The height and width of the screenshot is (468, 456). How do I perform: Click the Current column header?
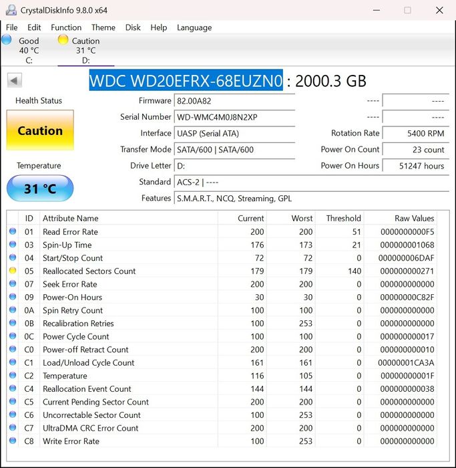242,218
